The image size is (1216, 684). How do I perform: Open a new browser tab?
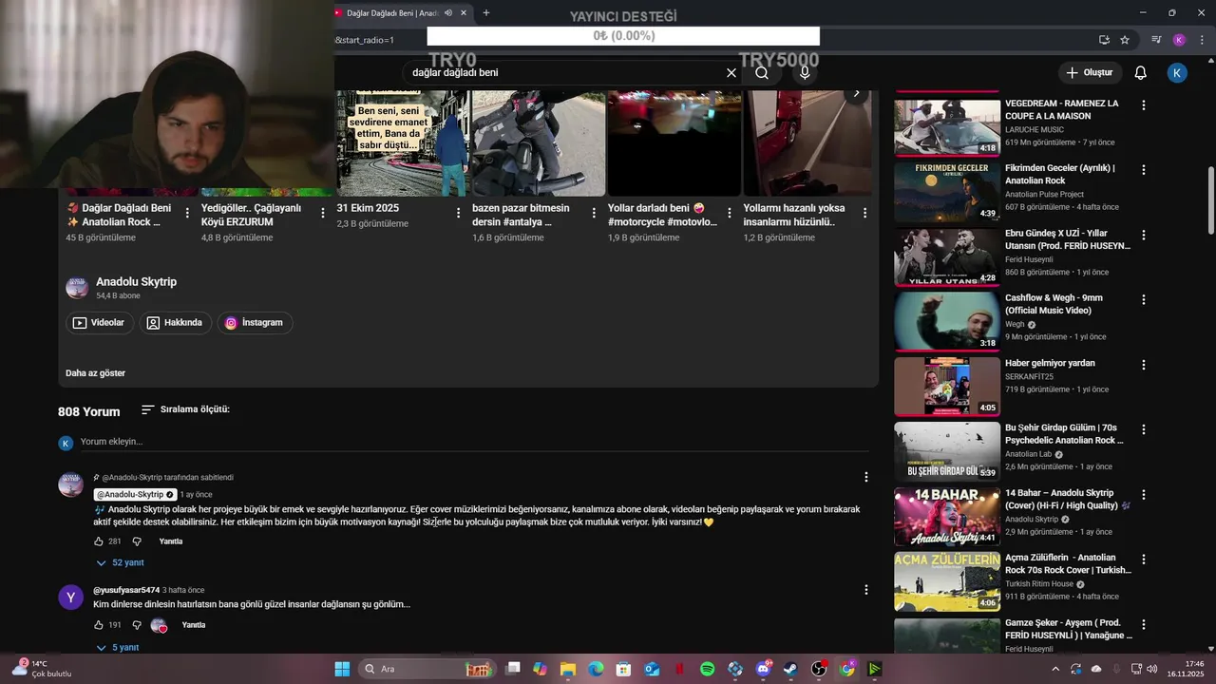coord(486,13)
